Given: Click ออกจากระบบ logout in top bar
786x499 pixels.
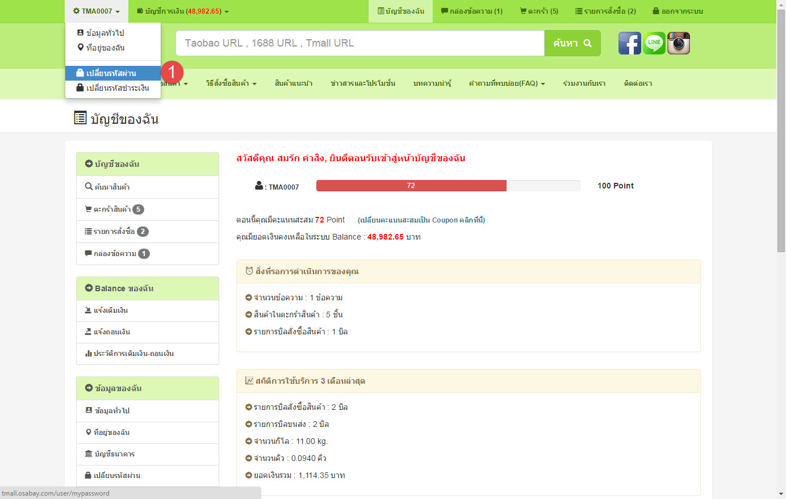Looking at the screenshot, I should [678, 11].
